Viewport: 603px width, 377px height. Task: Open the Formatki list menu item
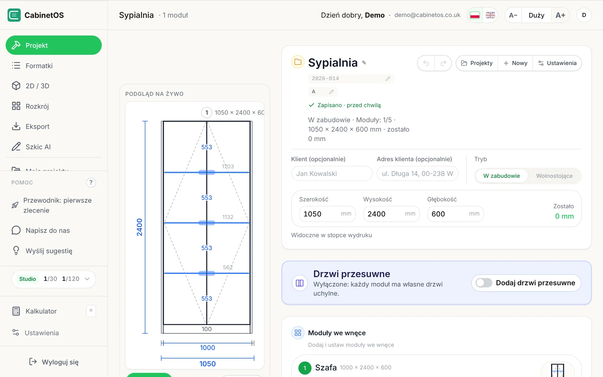coord(54,66)
